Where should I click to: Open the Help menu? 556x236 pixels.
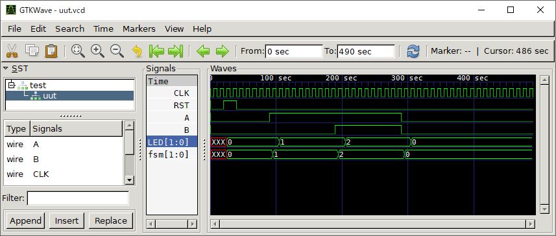(x=202, y=29)
